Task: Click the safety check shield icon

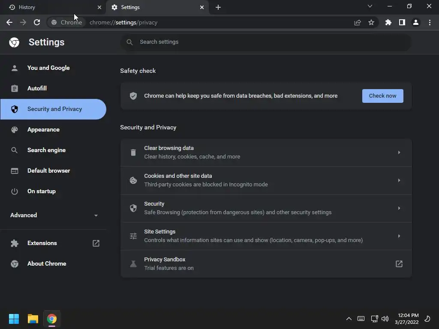Action: point(133,96)
